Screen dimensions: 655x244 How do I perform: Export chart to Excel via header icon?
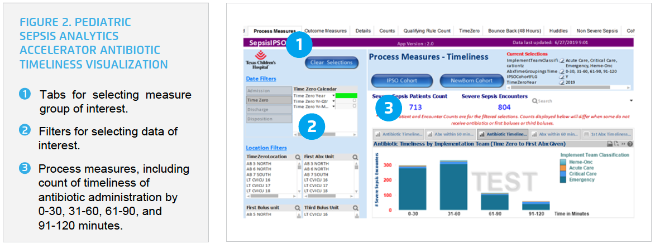click(616, 144)
